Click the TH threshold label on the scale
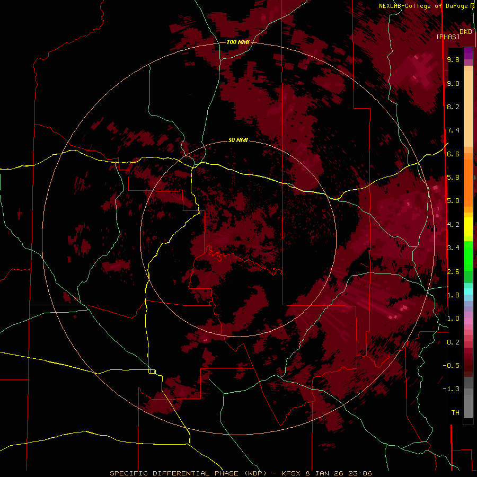Screen dimensions: 477x477 coord(455,413)
